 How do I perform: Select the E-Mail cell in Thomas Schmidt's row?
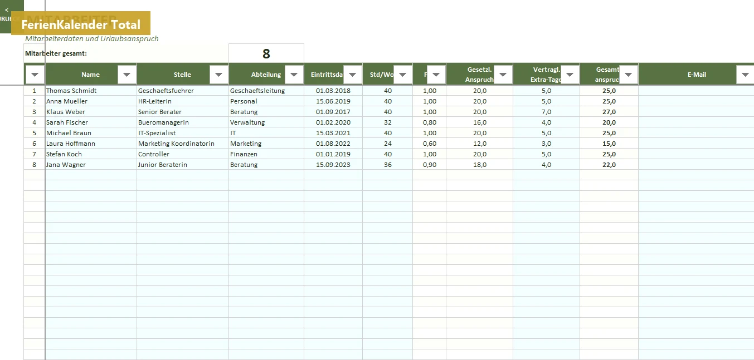[696, 91]
